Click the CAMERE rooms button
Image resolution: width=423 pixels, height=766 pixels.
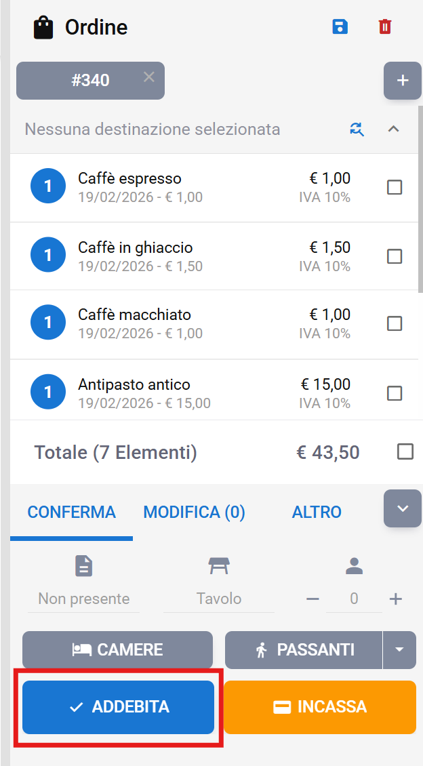pyautogui.click(x=117, y=650)
